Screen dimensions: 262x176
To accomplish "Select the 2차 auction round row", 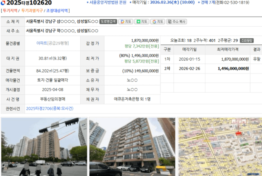I will [210, 68].
